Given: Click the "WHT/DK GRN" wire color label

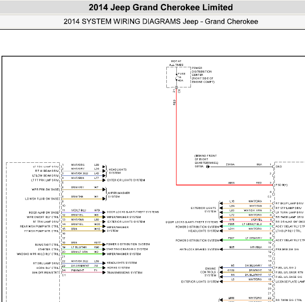Looking at the screenshot, I should coord(253,211).
